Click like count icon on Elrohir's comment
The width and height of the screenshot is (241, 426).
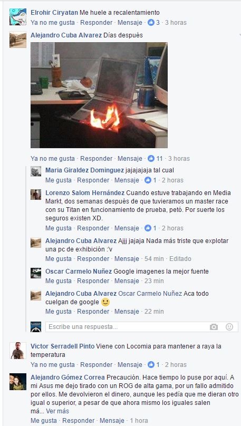pyautogui.click(x=151, y=23)
